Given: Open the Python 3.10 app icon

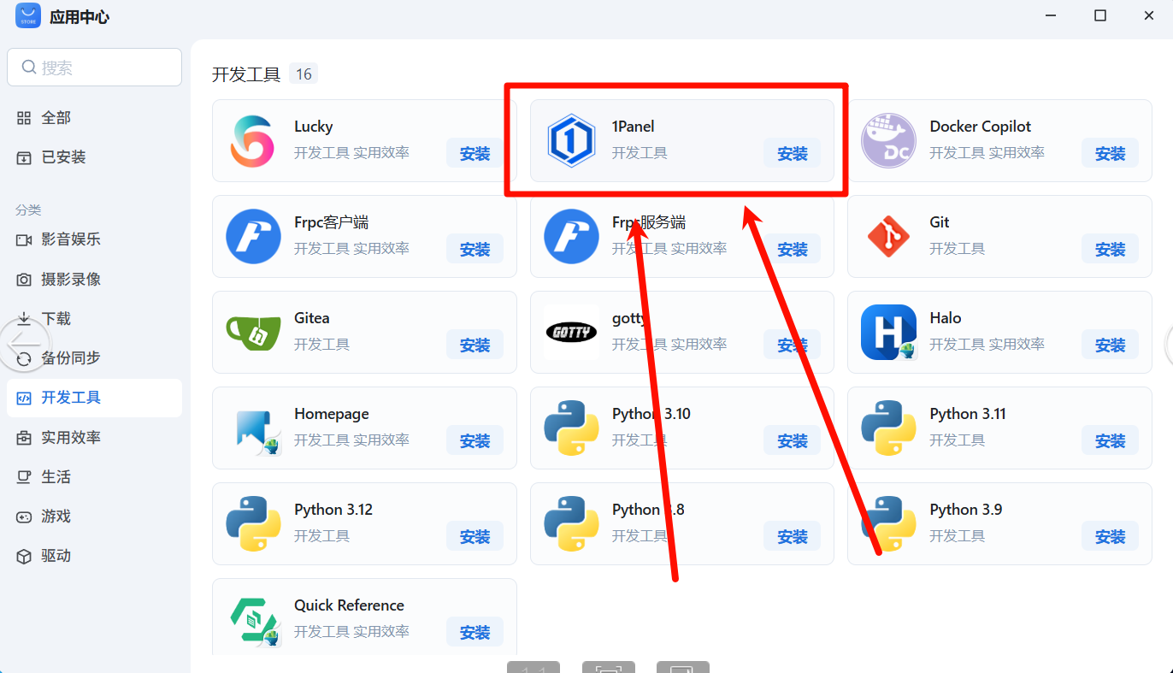Looking at the screenshot, I should [x=571, y=428].
